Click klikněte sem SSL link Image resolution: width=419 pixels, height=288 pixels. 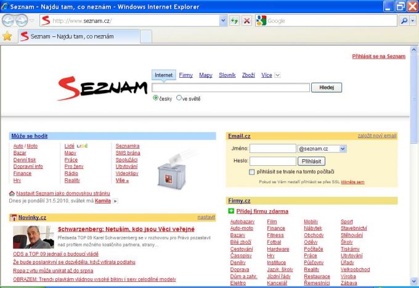click(352, 182)
